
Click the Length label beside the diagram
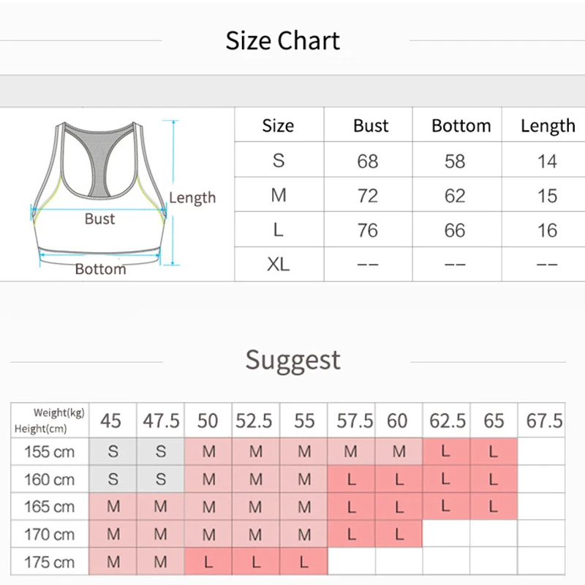192,197
